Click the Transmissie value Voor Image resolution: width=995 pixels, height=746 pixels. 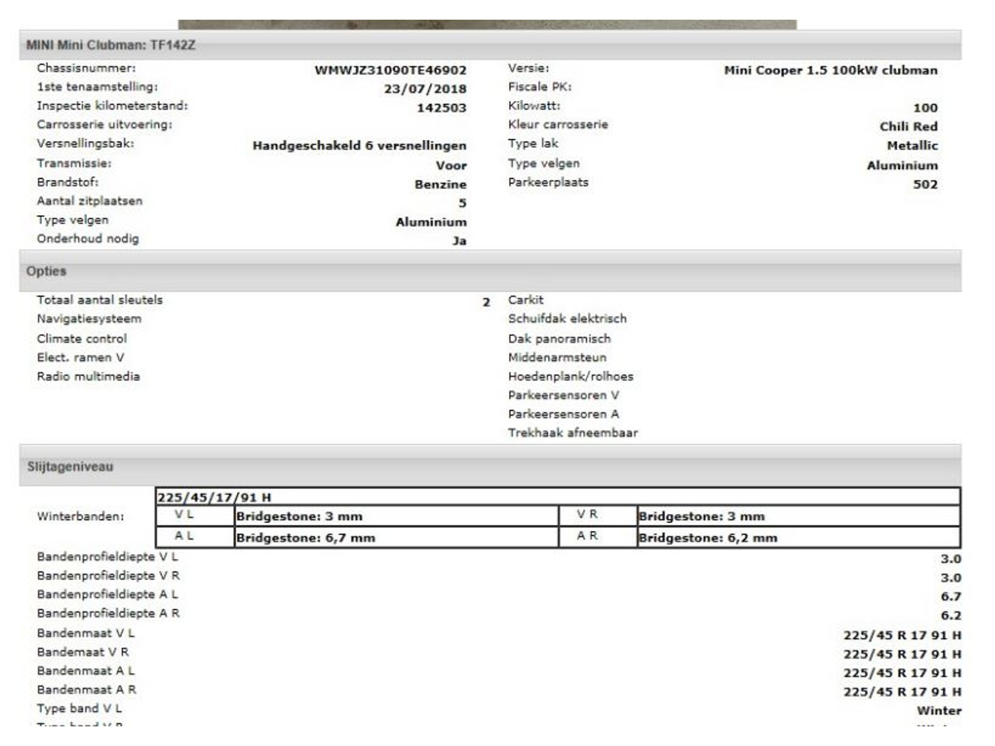click(451, 166)
